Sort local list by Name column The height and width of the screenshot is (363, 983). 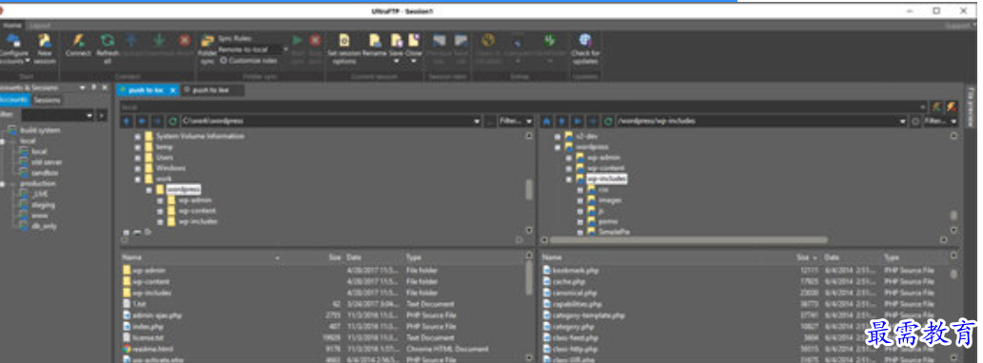point(201,258)
